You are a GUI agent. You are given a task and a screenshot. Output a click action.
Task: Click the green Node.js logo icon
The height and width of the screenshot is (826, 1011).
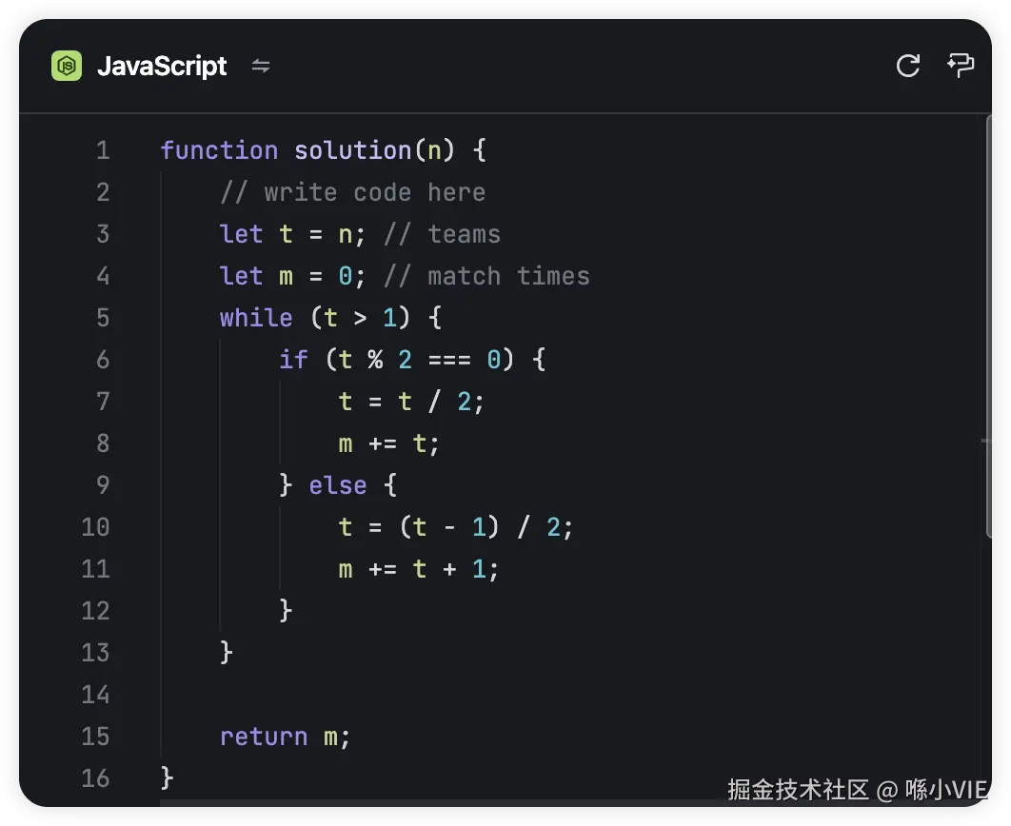tap(67, 66)
